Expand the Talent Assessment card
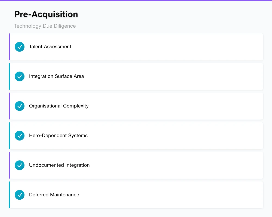272x217 pixels. [136, 47]
